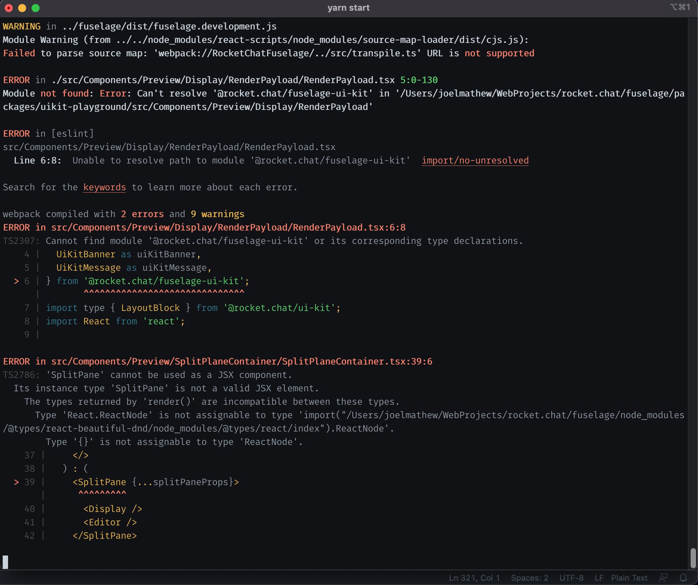The image size is (698, 585).
Task: Select the "Plain Text" language mode selector
Action: click(629, 578)
